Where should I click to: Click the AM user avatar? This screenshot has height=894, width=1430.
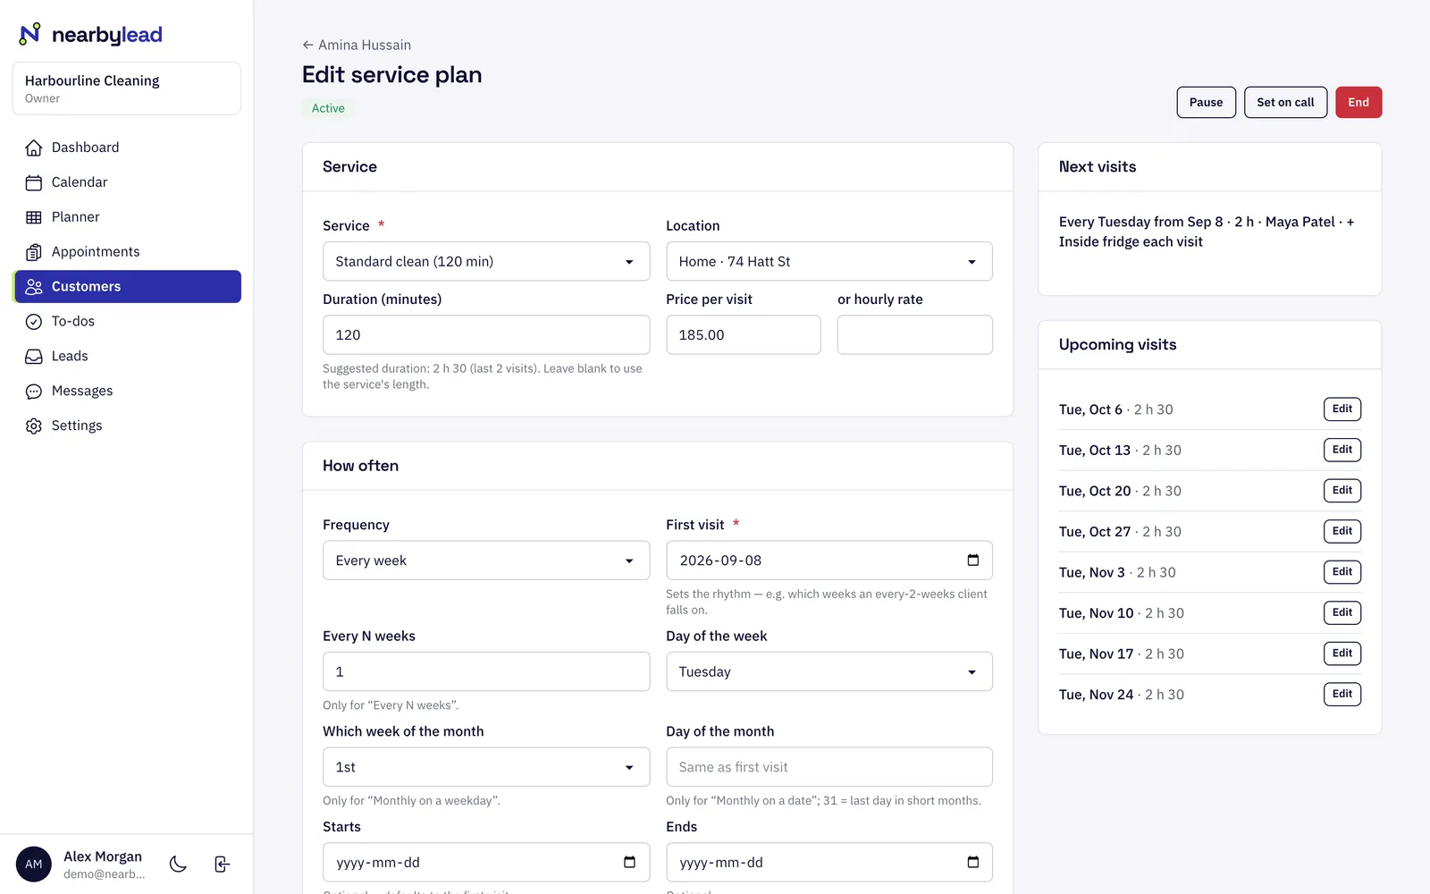(x=34, y=864)
